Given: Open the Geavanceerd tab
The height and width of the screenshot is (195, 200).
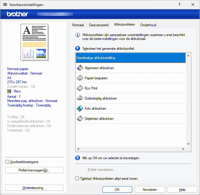Looking at the screenshot, I should tap(99, 25).
